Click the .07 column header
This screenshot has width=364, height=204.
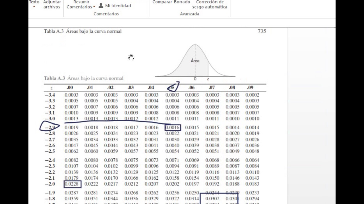(212, 88)
